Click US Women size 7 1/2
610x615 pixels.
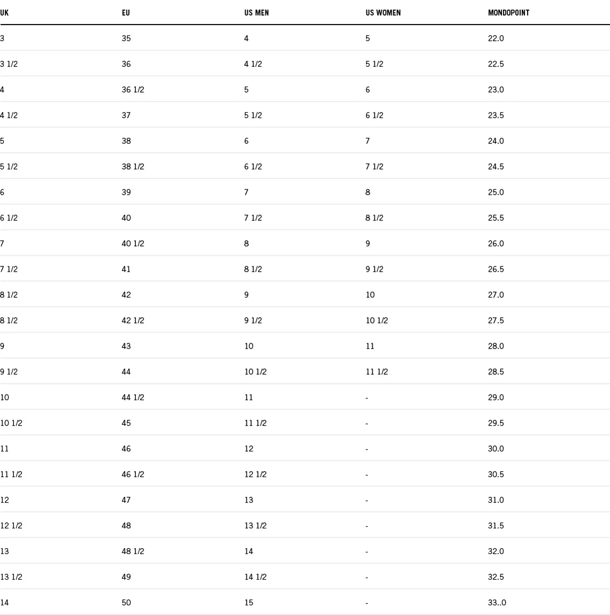375,166
